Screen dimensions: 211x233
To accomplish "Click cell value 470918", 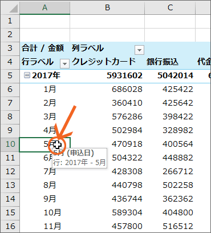I will coord(127,144).
